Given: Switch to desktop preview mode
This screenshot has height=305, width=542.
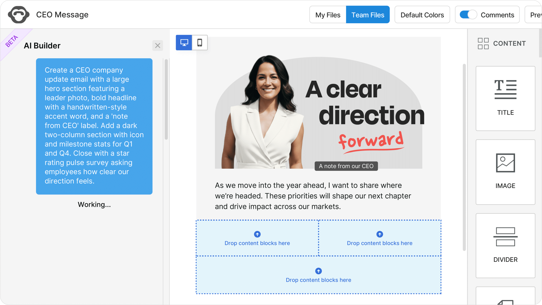Looking at the screenshot, I should click(x=184, y=42).
